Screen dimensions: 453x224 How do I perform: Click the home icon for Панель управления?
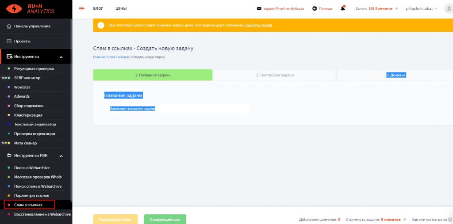coord(9,26)
